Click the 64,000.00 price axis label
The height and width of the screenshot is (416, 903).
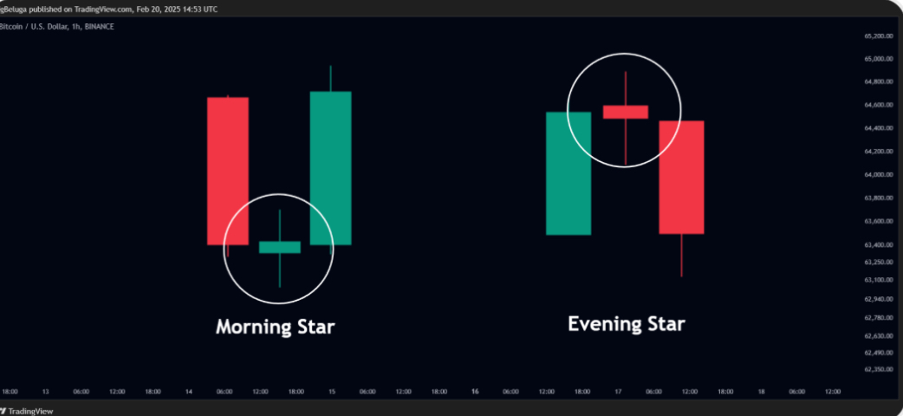(x=878, y=174)
